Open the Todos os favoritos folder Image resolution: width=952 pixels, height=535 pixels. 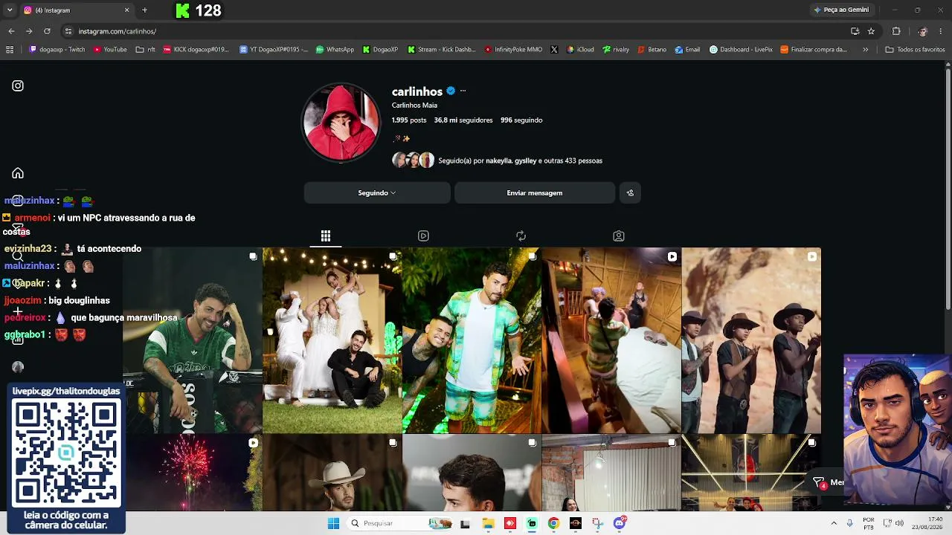click(x=915, y=50)
